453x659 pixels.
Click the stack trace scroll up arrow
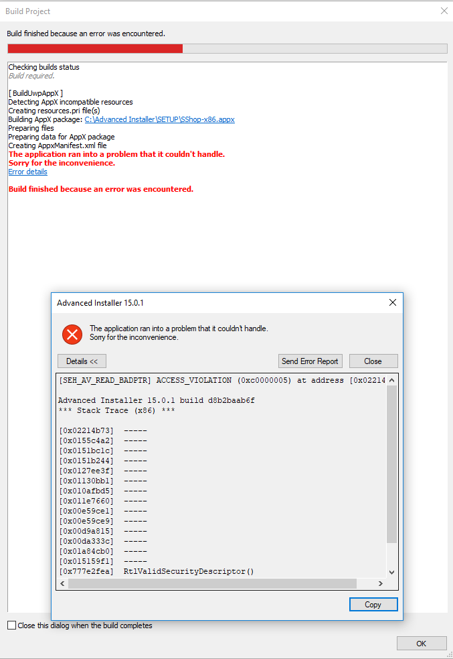click(391, 380)
